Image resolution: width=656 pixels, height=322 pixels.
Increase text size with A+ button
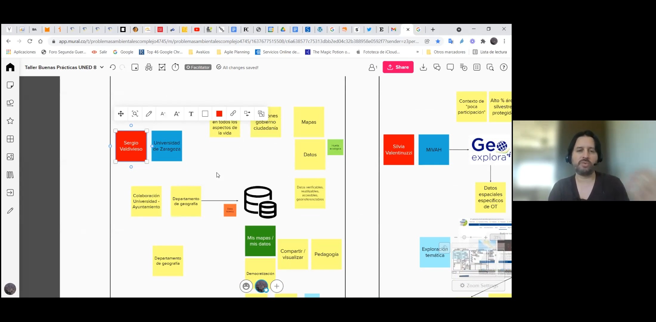(x=177, y=114)
